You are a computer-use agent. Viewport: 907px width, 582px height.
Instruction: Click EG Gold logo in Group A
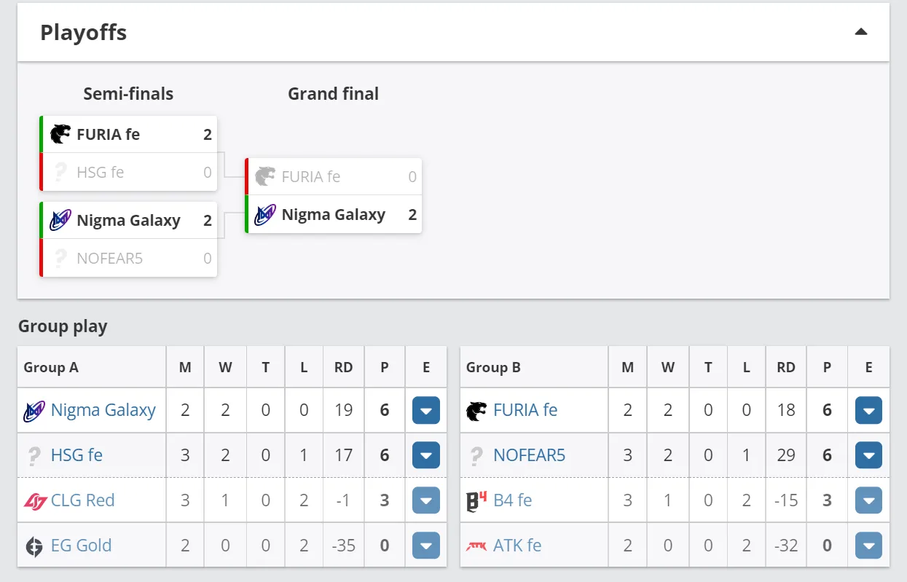point(34,546)
